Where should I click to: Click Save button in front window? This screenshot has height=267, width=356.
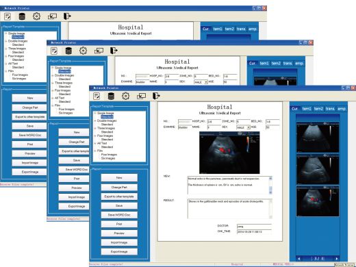point(119,205)
